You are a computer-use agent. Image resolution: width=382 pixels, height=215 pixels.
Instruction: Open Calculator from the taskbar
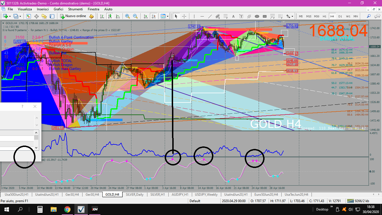[40, 209]
